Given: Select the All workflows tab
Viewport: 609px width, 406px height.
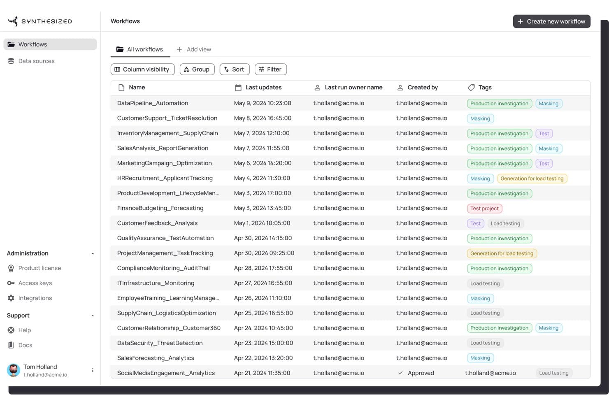Looking at the screenshot, I should pyautogui.click(x=140, y=49).
